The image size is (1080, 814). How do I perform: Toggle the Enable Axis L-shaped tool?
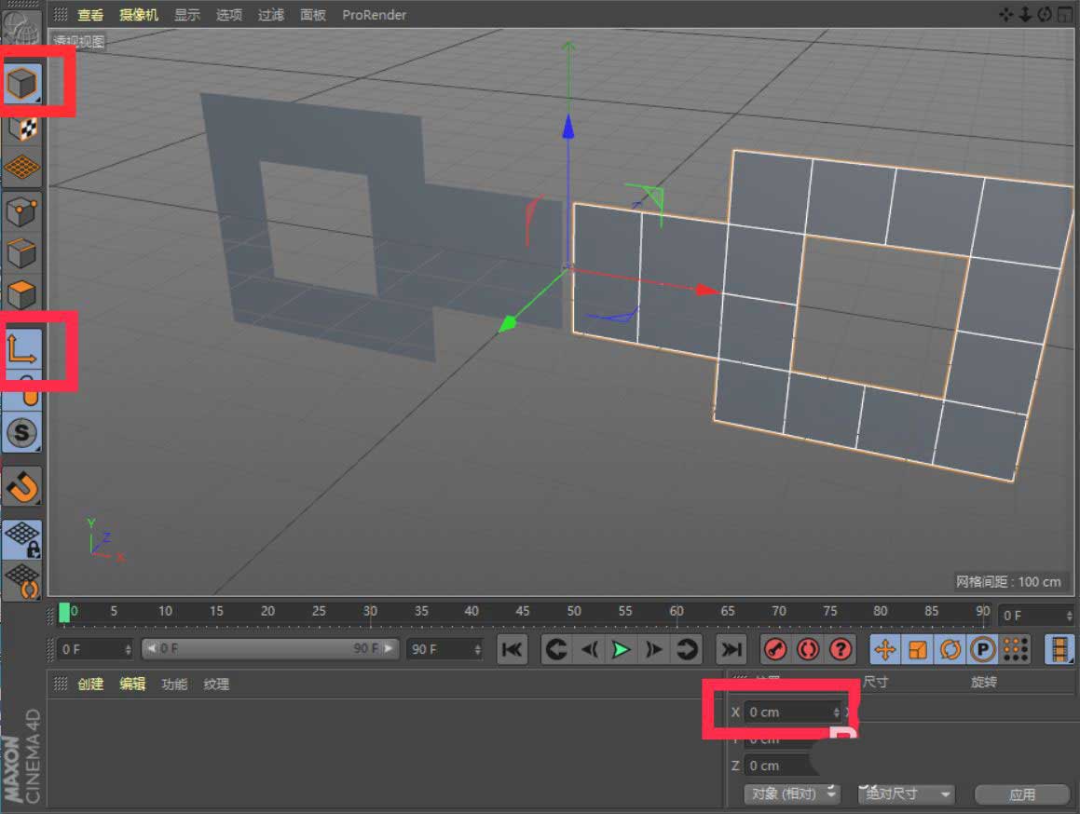tap(21, 348)
